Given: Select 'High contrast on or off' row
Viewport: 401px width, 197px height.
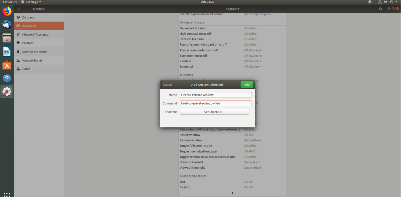Looking at the screenshot, I should point(232,34).
